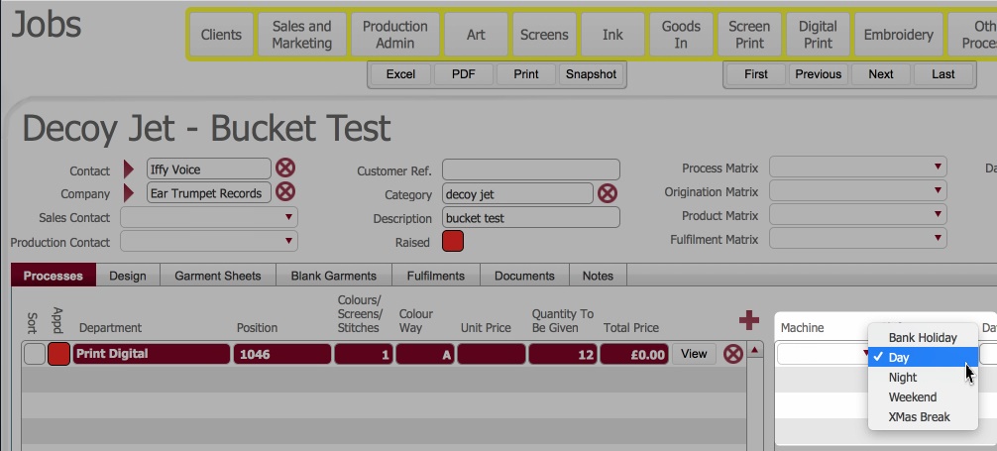Image resolution: width=997 pixels, height=451 pixels.
Task: Add a new process with the plus icon
Action: [749, 320]
